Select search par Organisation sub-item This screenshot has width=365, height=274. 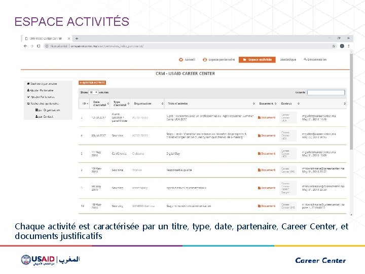[x=48, y=110]
